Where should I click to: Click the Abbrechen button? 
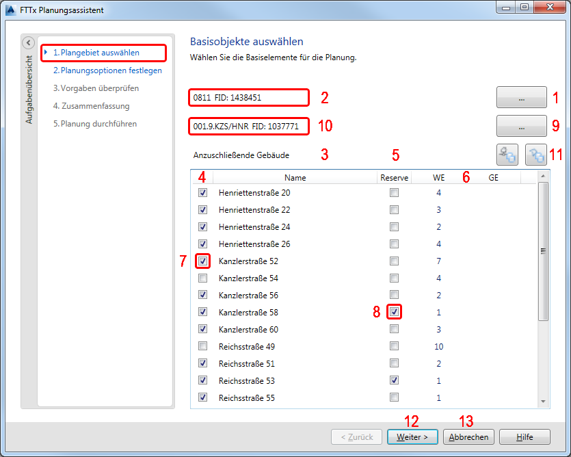(x=468, y=437)
